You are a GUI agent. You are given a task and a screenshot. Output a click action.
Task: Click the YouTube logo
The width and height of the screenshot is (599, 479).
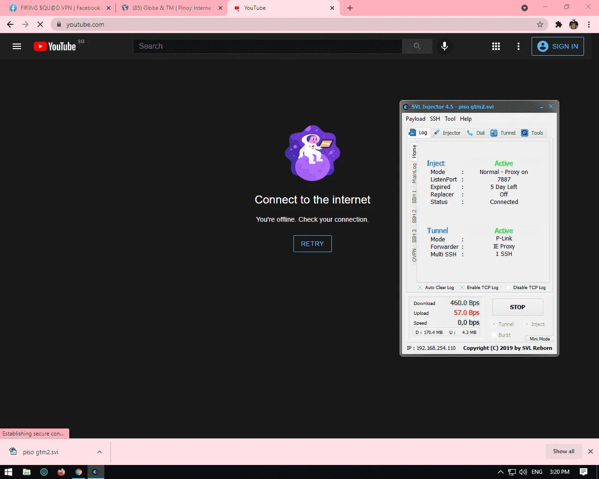coord(55,46)
